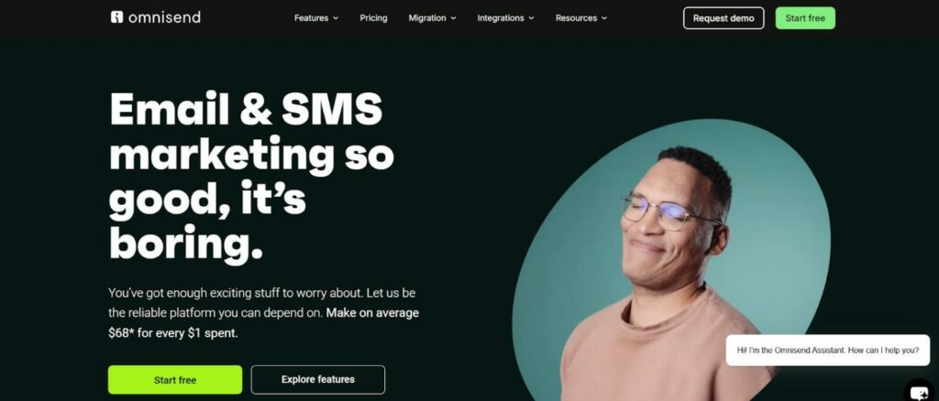Click the Email & SMS marketing headline
This screenshot has height=401, width=939.
click(251, 176)
